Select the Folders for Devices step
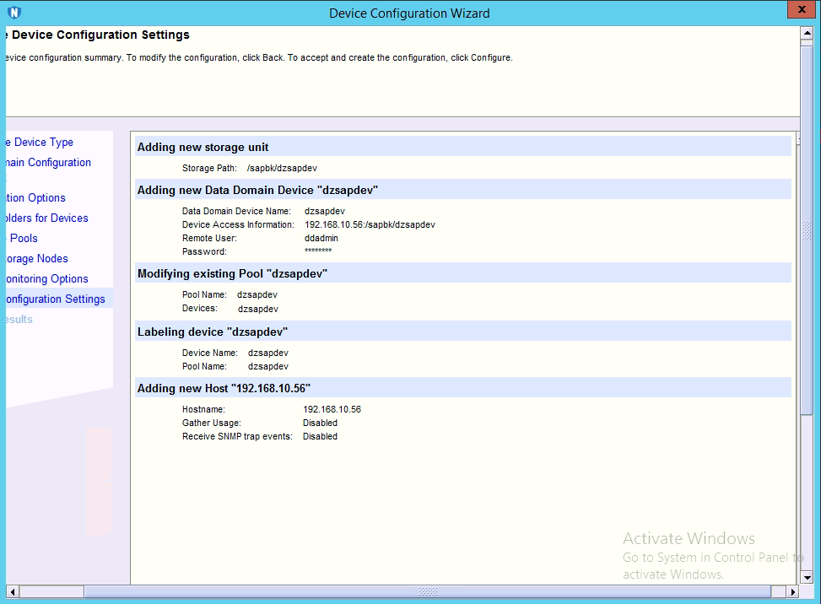This screenshot has height=604, width=821. pyautogui.click(x=46, y=218)
